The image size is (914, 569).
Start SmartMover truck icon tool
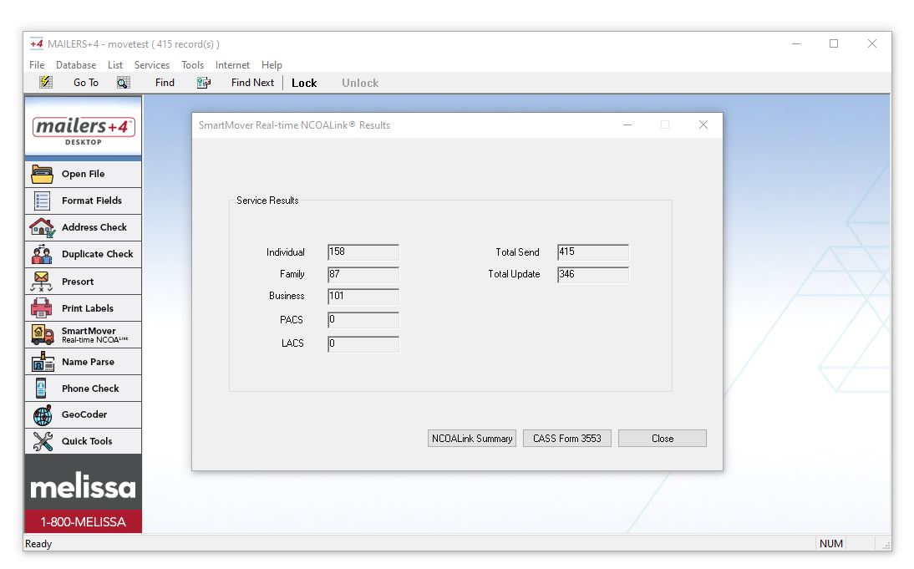[42, 335]
